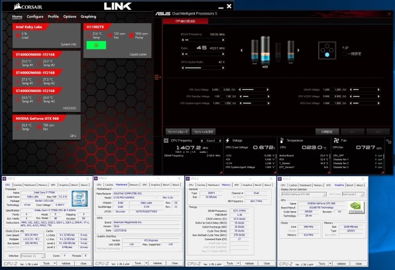Click the default settings button in ASUS
The image size is (395, 270).
[327, 132]
